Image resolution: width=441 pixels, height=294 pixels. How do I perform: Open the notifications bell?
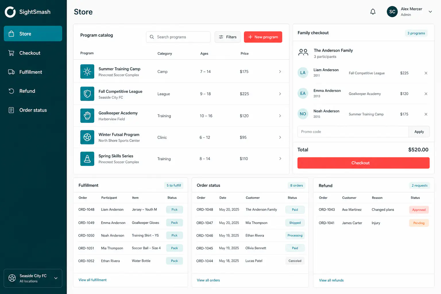coord(373,12)
